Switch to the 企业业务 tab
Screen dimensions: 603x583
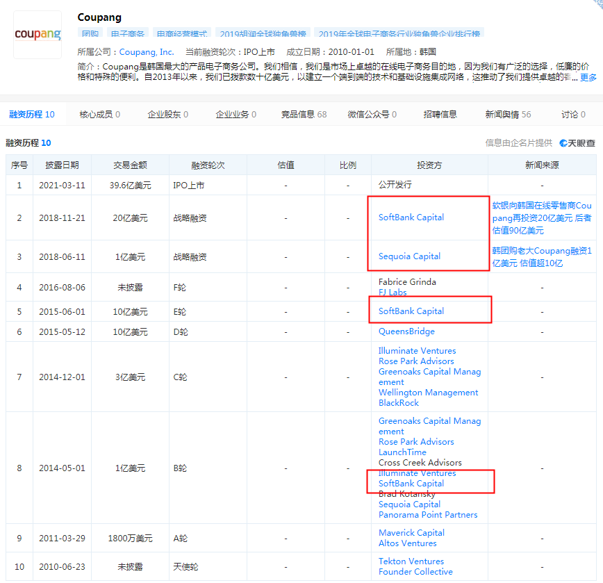pos(236,114)
